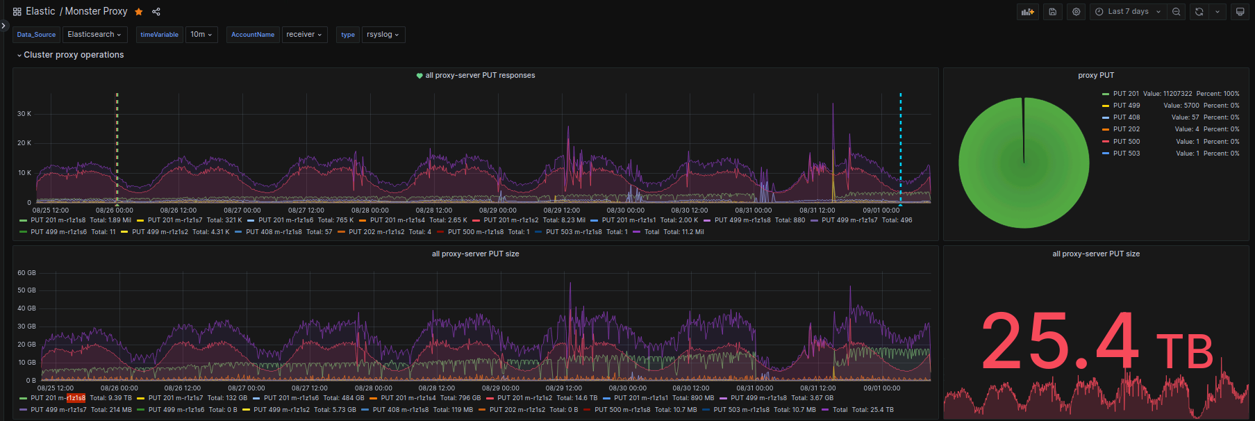Open the Elasticsearch data source dropdown
Image resolution: width=1255 pixels, height=421 pixels.
pyautogui.click(x=94, y=35)
